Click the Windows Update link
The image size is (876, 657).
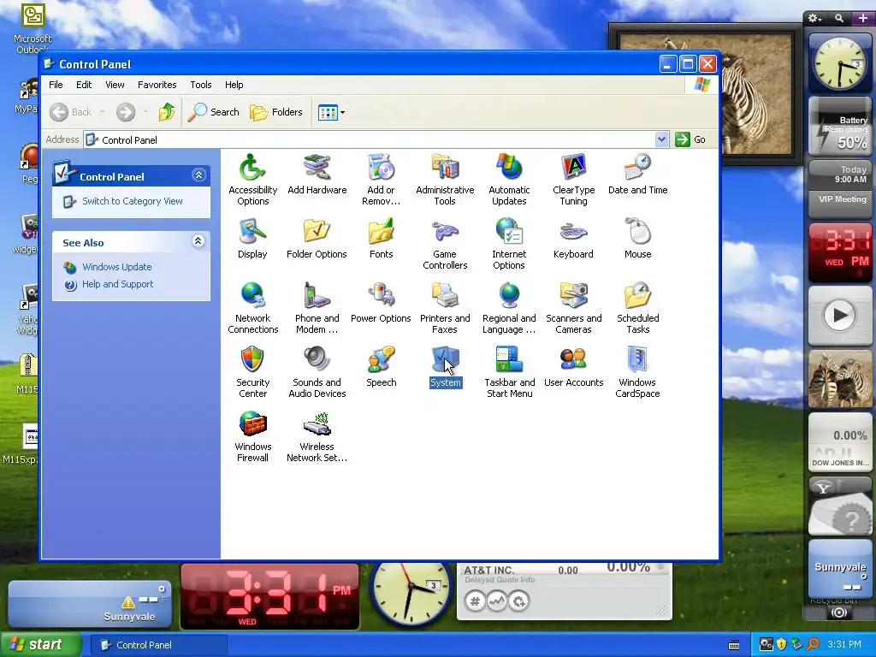tap(116, 267)
